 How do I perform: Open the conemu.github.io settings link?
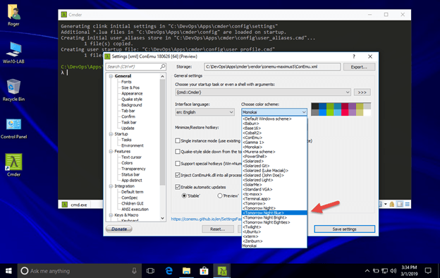pos(206,219)
